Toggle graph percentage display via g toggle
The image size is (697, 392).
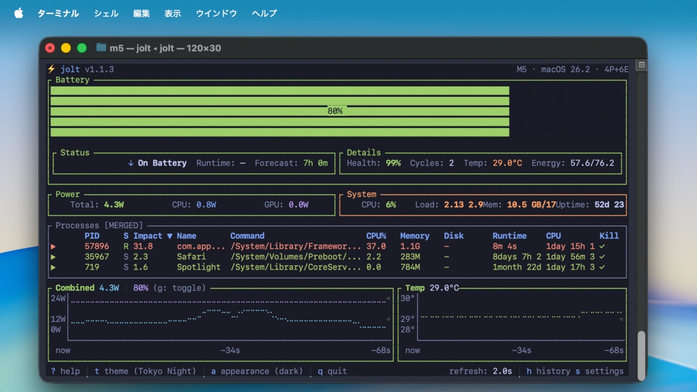click(180, 287)
